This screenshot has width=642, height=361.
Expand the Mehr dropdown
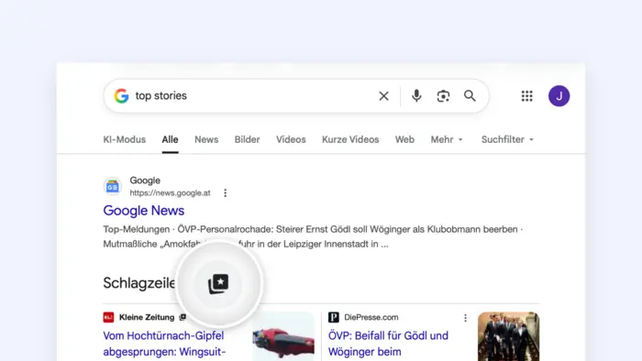[x=447, y=139]
